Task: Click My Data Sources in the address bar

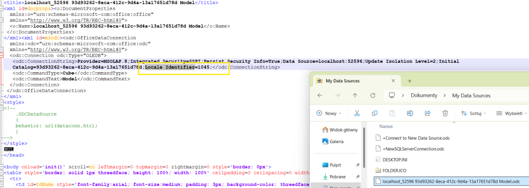Action: (471, 95)
